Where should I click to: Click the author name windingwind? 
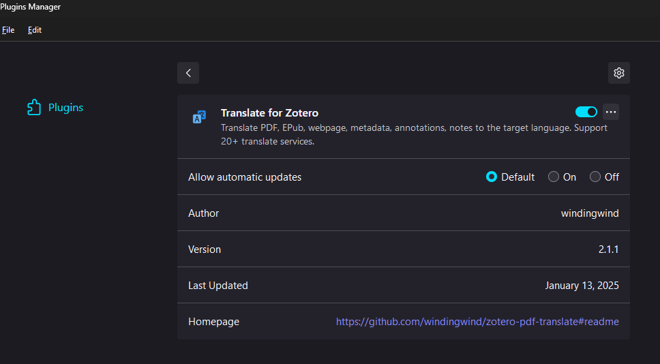tap(590, 213)
